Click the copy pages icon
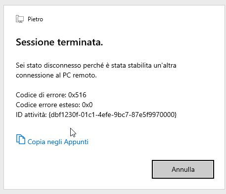The width and height of the screenshot is (226, 194). (21, 139)
